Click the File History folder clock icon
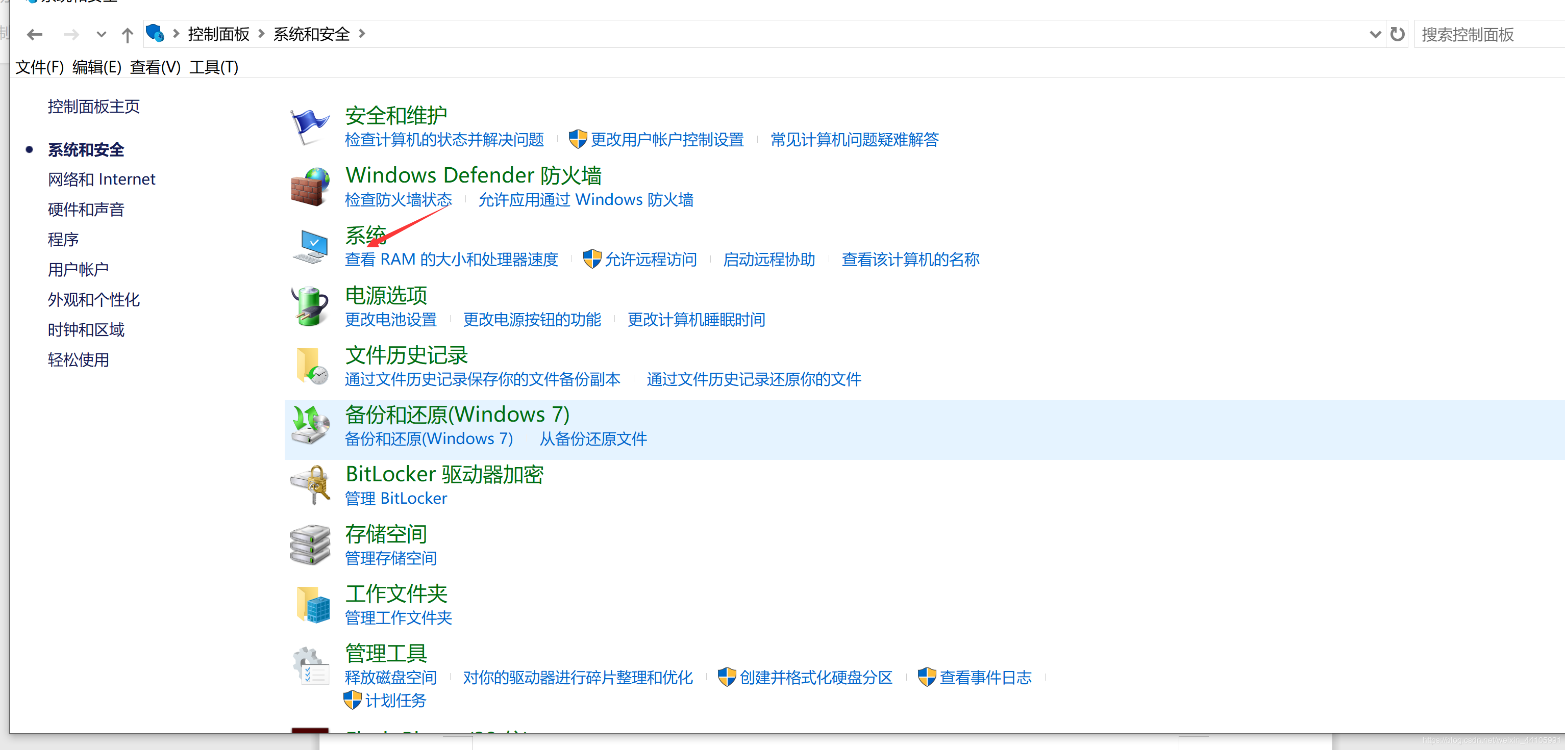 tap(310, 366)
